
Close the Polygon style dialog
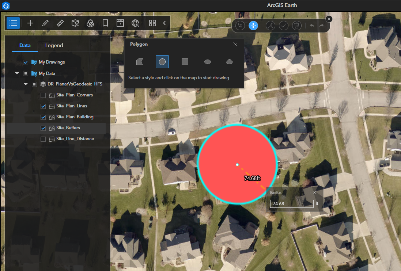click(x=235, y=44)
